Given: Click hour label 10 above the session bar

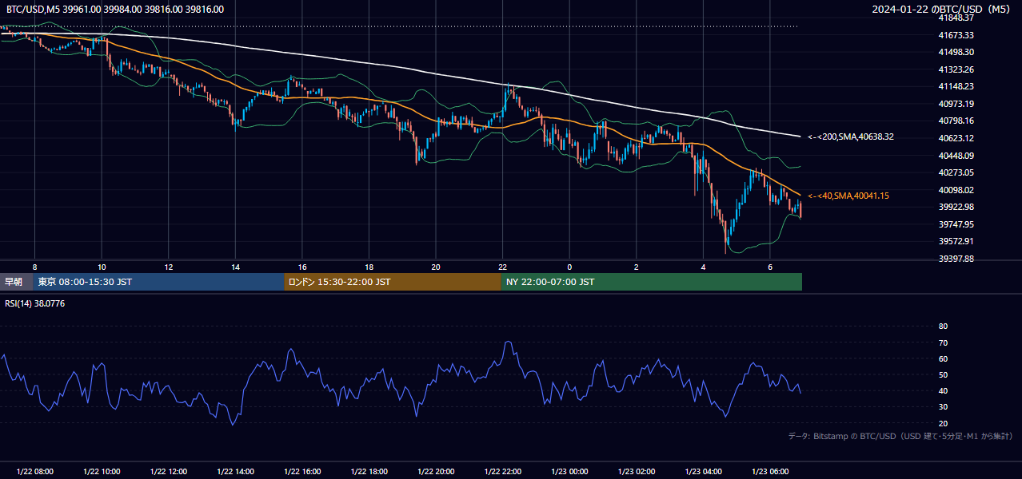Looking at the screenshot, I should (102, 267).
